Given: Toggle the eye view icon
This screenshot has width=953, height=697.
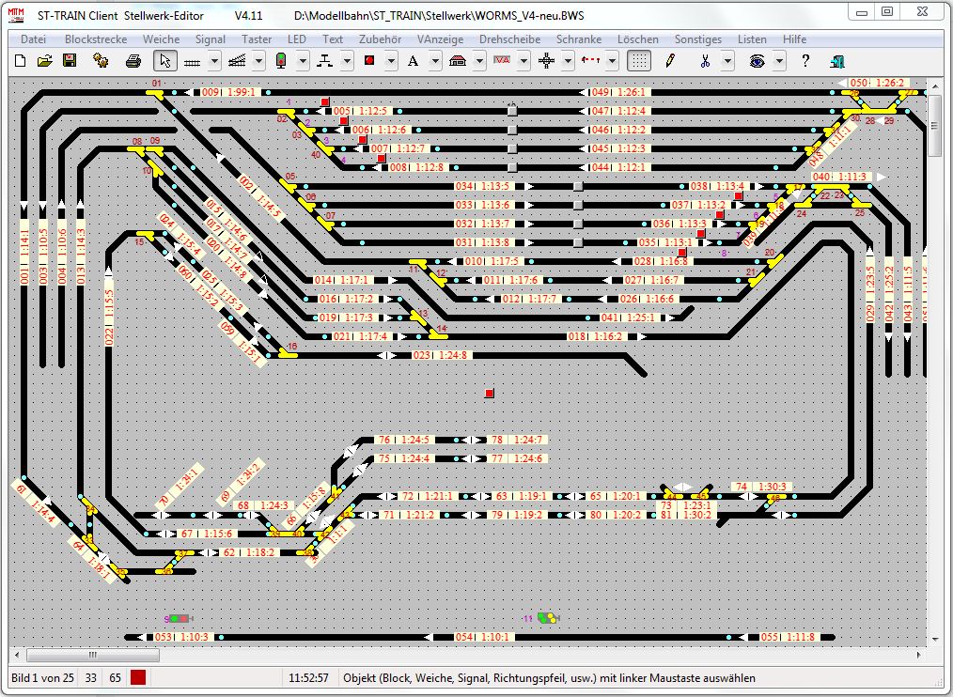Looking at the screenshot, I should coord(757,61).
